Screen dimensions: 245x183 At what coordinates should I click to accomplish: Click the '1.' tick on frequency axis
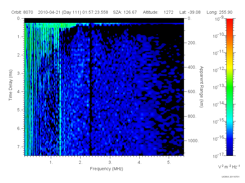coord(51,163)
